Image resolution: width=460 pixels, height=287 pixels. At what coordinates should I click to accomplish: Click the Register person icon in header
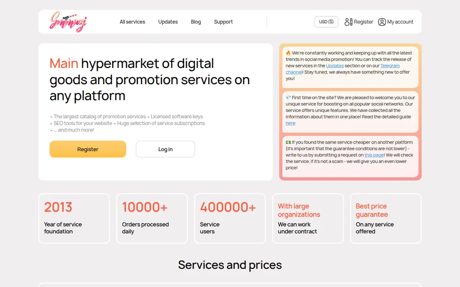(x=348, y=22)
